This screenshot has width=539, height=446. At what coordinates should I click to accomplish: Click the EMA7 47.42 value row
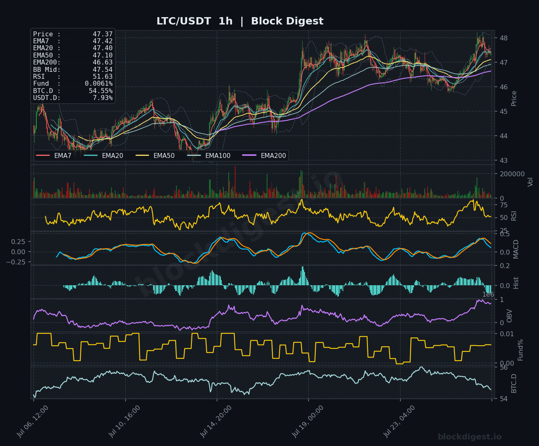tap(73, 41)
